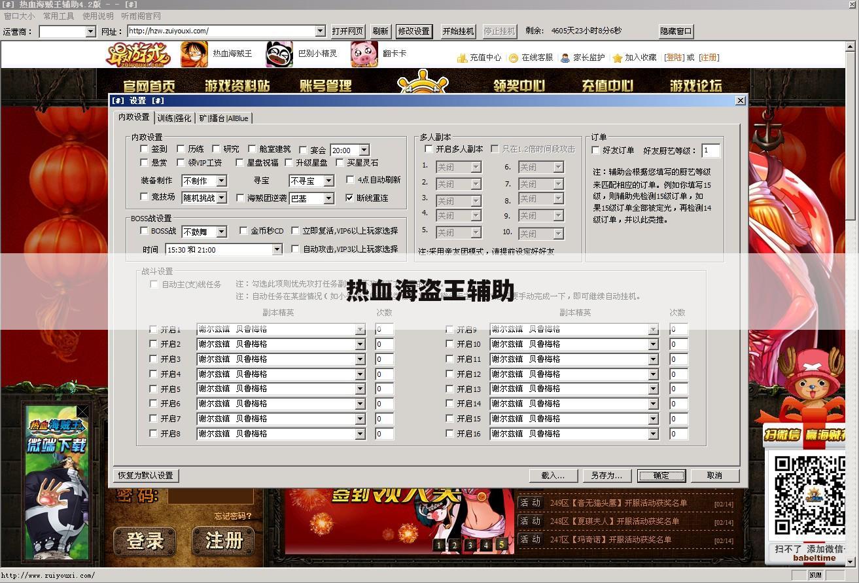Click the 家长监护 person icon
Screen dimensions: 859x583
pos(565,58)
